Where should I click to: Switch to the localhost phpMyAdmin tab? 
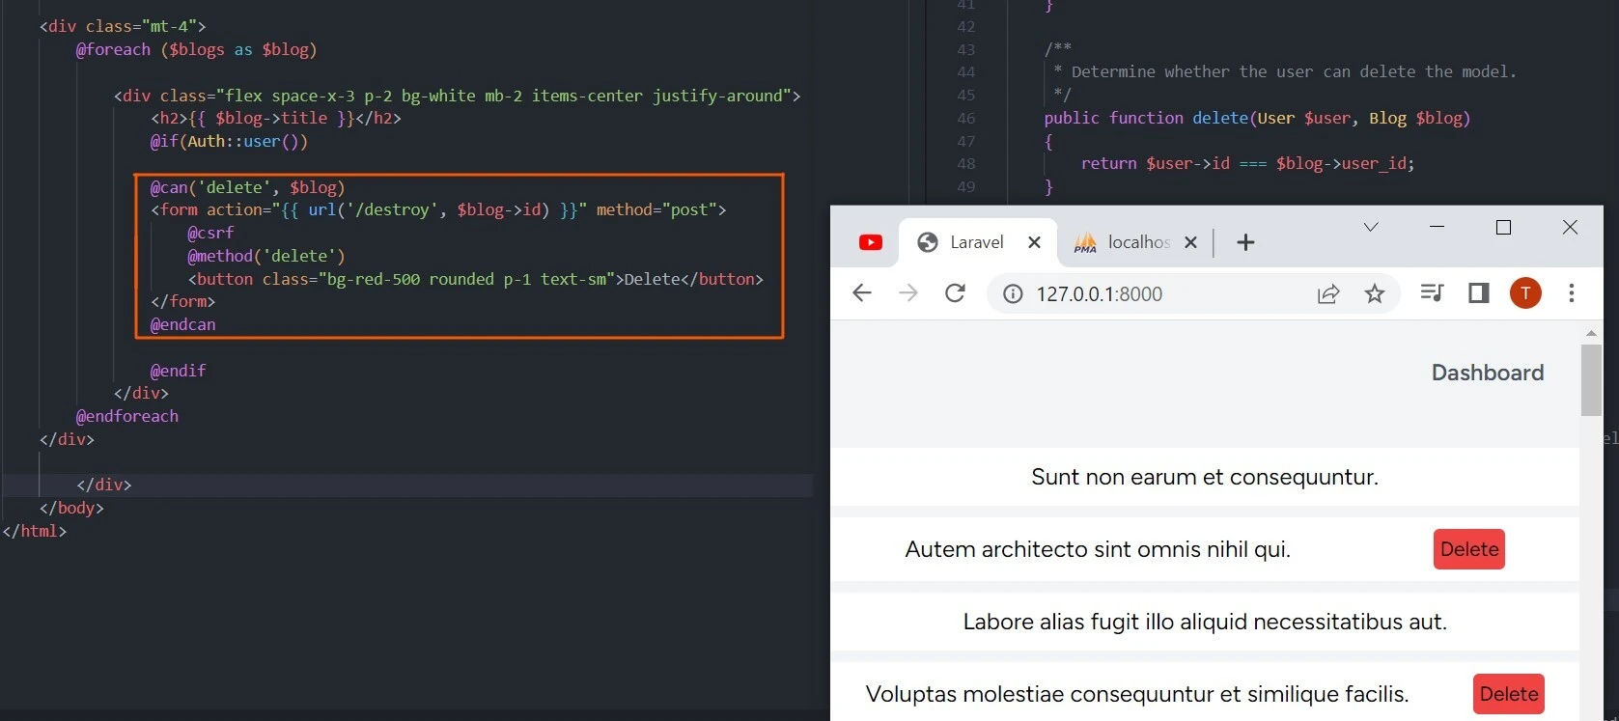[x=1125, y=242]
